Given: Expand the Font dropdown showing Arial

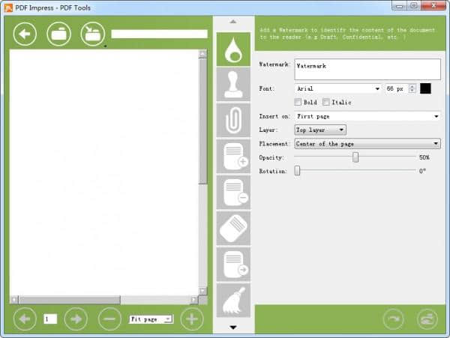Looking at the screenshot, I should pyautogui.click(x=337, y=88).
